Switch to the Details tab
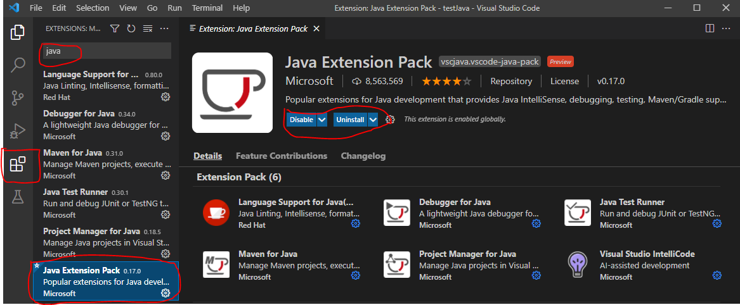Image resolution: width=740 pixels, height=305 pixels. pyautogui.click(x=207, y=156)
